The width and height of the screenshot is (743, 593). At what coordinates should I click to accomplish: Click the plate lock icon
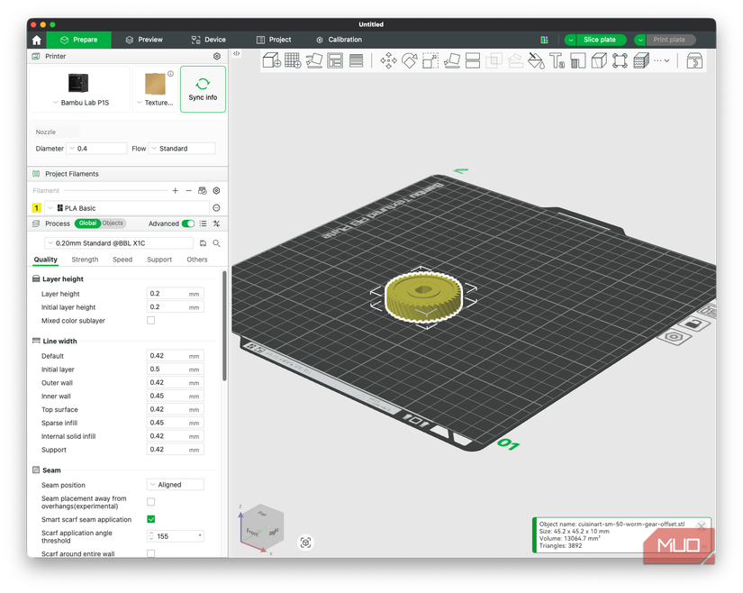point(694,324)
